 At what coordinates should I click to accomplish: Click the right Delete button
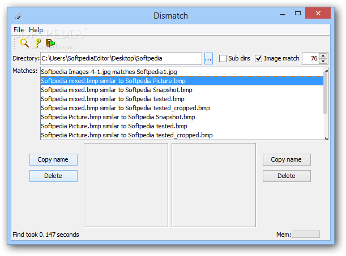(x=287, y=176)
